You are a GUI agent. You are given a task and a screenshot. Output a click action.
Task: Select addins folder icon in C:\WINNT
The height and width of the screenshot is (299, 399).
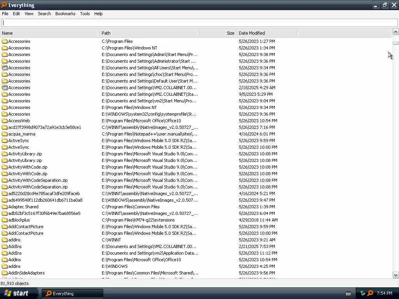tap(5, 240)
